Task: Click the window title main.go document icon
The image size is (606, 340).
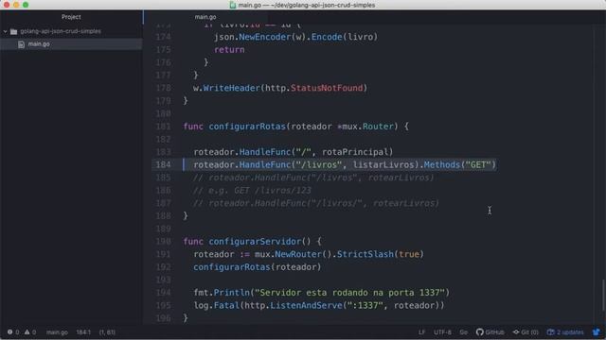Action: (233, 5)
